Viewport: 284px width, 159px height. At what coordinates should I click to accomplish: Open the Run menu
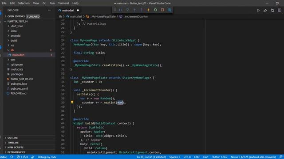tap(52, 3)
